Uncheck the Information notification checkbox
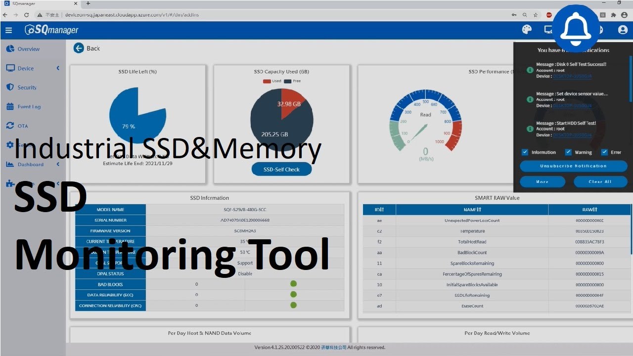Viewport: 633px width, 356px height. [525, 152]
